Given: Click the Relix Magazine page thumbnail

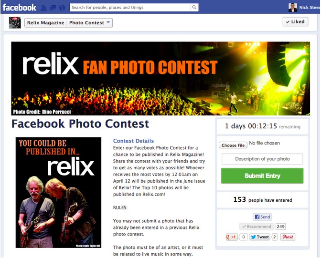Looking at the screenshot, I should [x=15, y=23].
